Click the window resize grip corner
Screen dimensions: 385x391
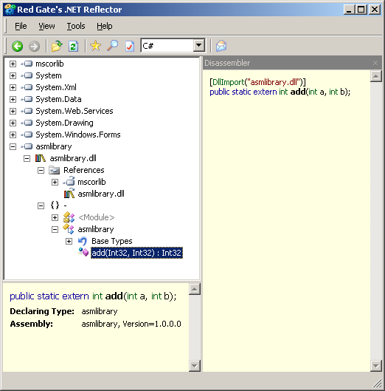[x=378, y=384]
